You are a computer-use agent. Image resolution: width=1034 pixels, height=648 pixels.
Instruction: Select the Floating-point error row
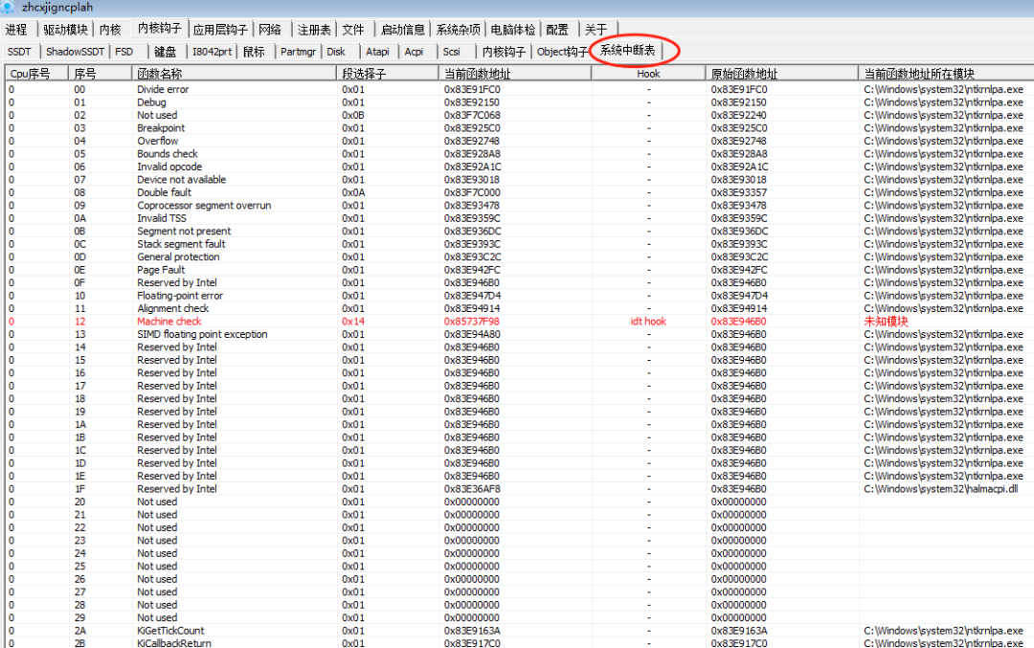(520, 296)
